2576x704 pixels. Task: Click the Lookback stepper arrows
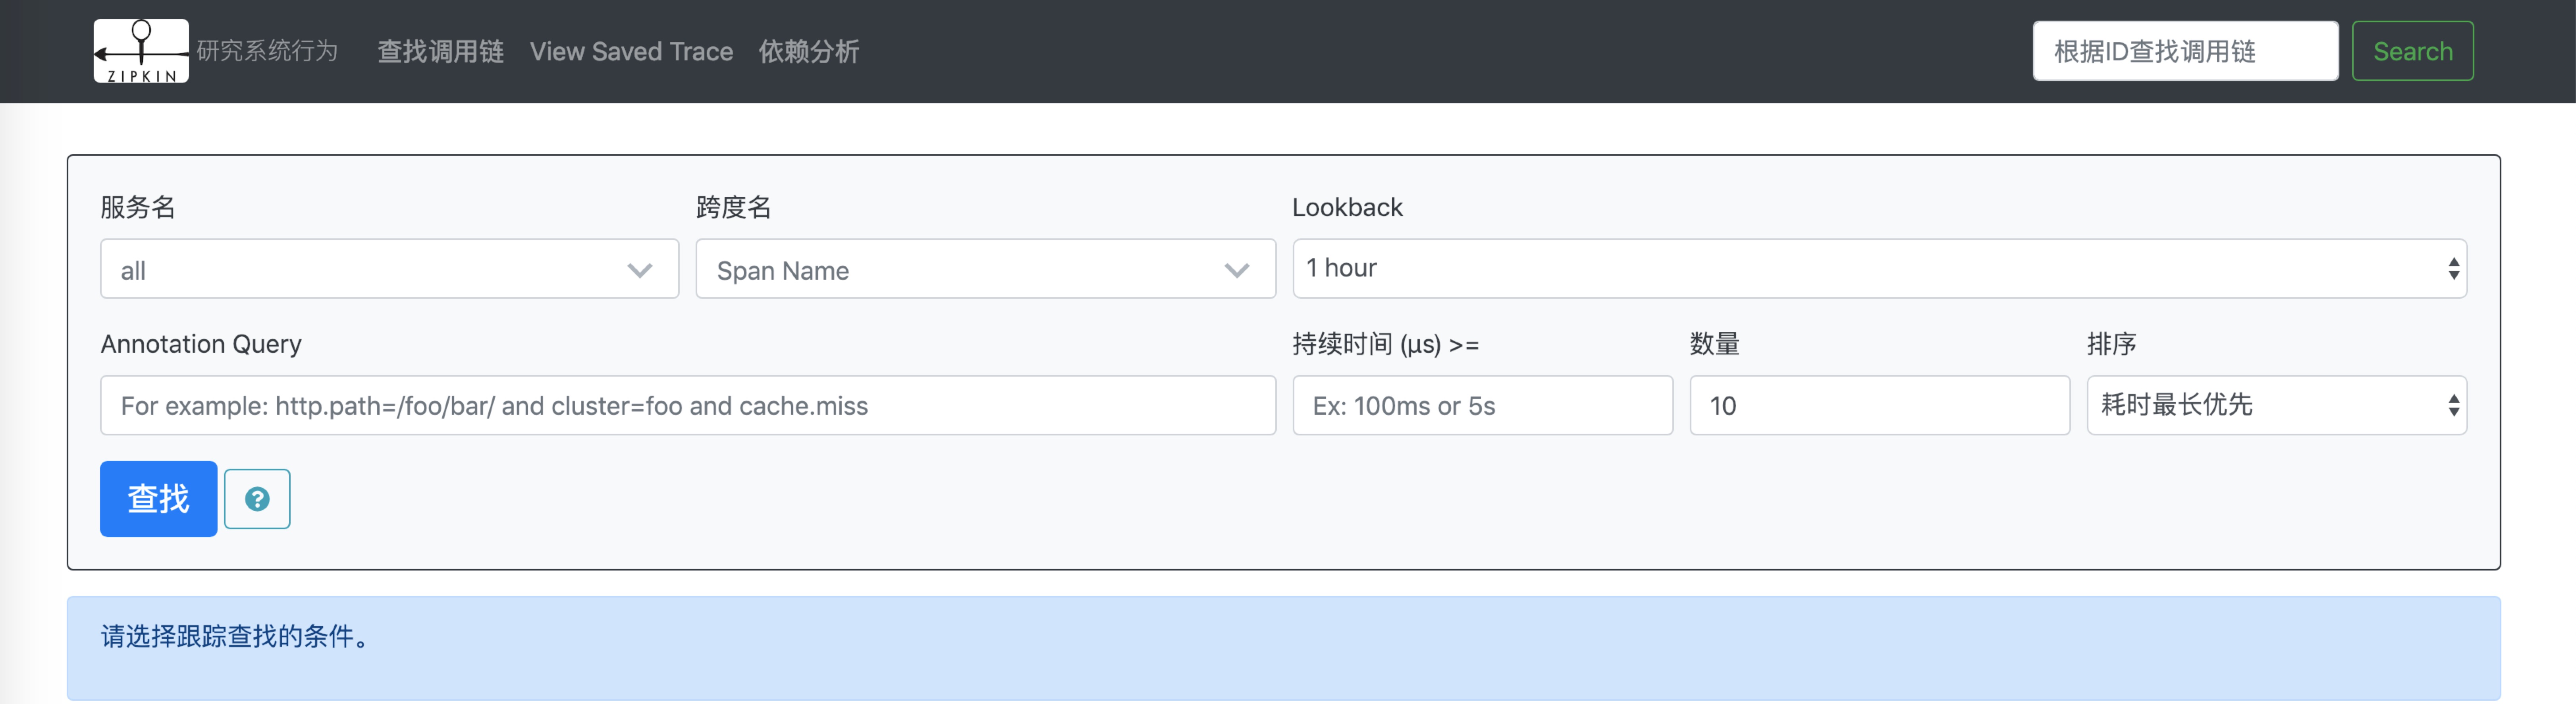click(2453, 268)
